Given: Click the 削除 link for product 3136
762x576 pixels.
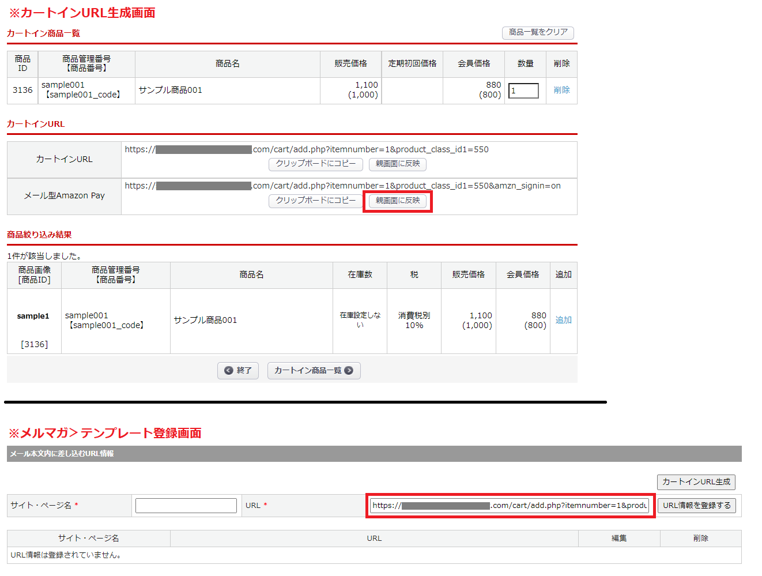Looking at the screenshot, I should coord(561,90).
